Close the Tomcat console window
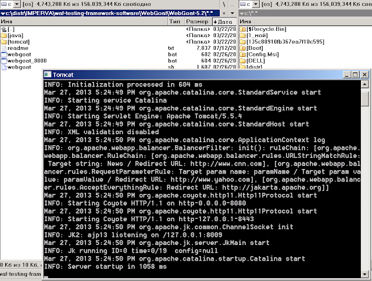Screen dimensions: 372x281 [x=364, y=75]
